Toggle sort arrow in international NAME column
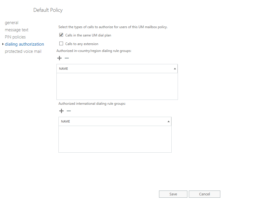Image resolution: width=255 pixels, height=202 pixels. (x=168, y=122)
